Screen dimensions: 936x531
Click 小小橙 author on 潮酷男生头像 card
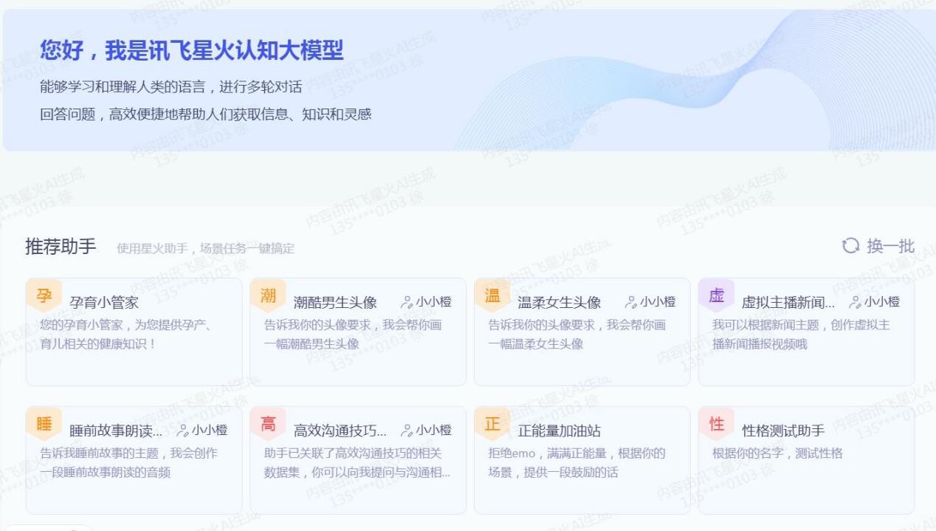(433, 302)
